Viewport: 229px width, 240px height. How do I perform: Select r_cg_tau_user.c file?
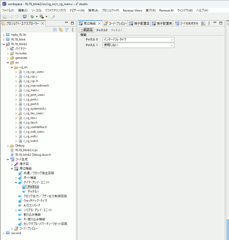[33, 113]
